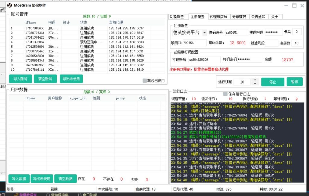Viewport: 309px width, 196px height.
Task: Click the 导入账号 button
Action: point(20,79)
